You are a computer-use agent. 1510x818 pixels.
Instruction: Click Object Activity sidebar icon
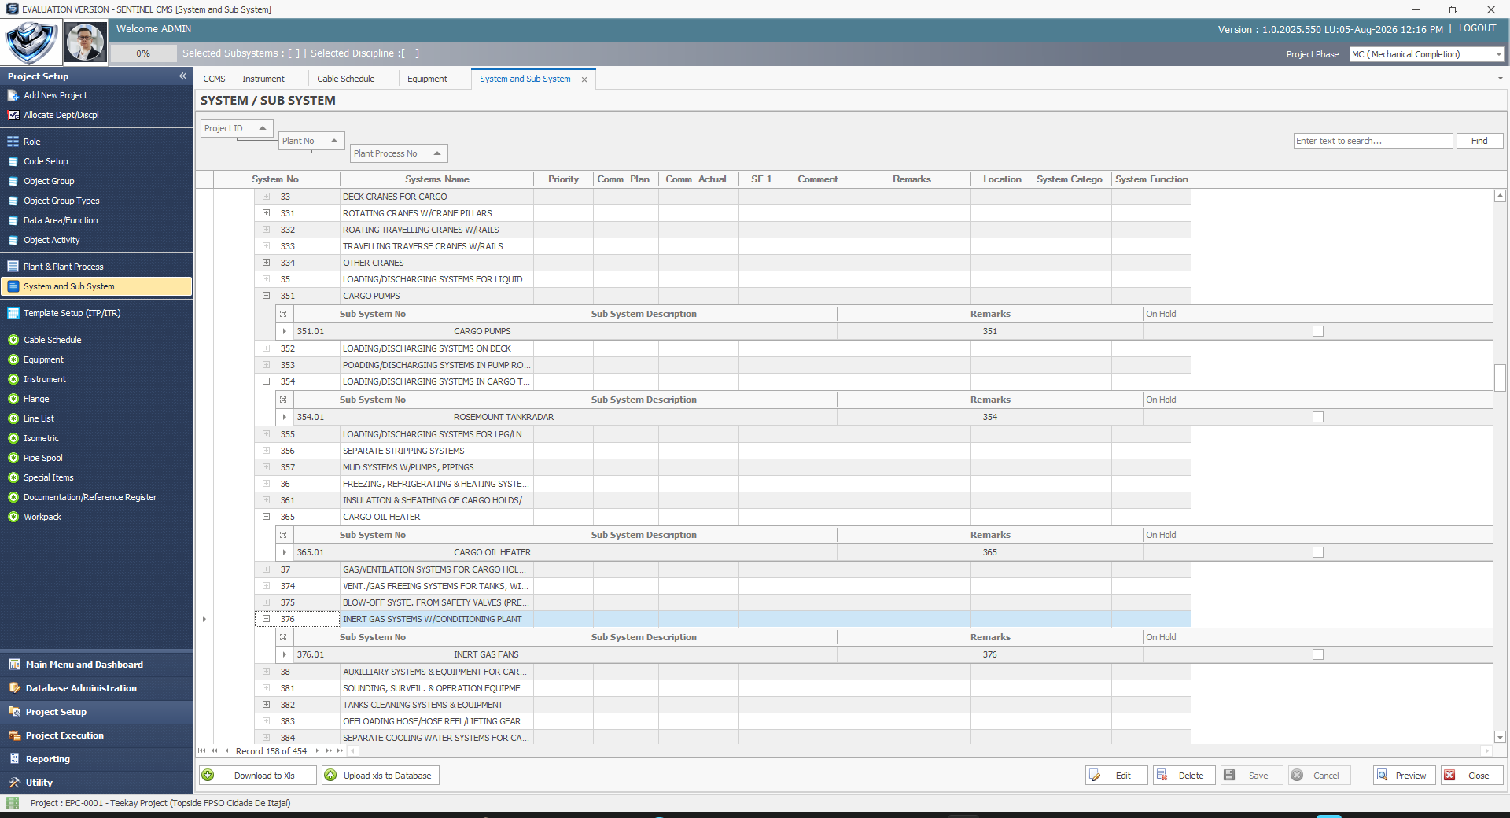pyautogui.click(x=13, y=240)
